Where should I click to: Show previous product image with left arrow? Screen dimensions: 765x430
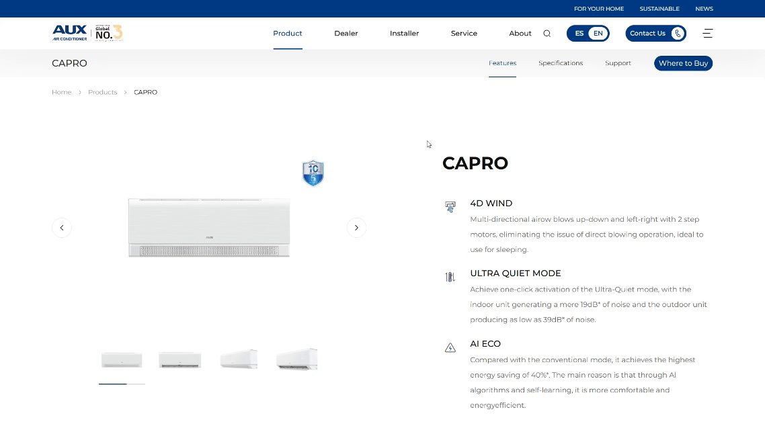pyautogui.click(x=61, y=228)
